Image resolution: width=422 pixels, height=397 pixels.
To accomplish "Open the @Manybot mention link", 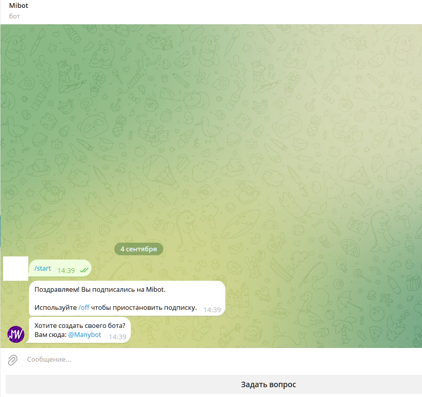I will (85, 335).
